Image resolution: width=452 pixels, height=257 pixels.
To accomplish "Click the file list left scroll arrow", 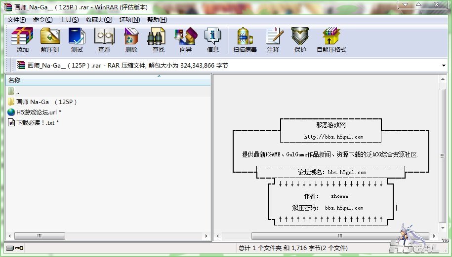I will tap(9, 236).
